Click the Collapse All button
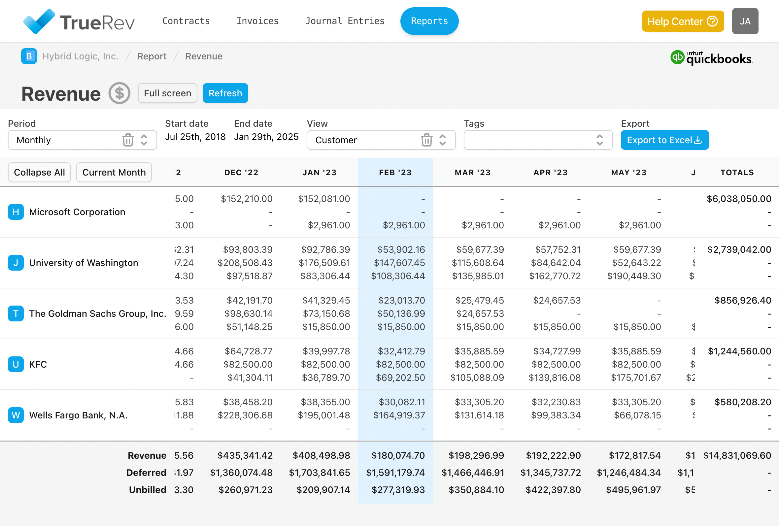Viewport: 779px width, 526px height. 39,172
